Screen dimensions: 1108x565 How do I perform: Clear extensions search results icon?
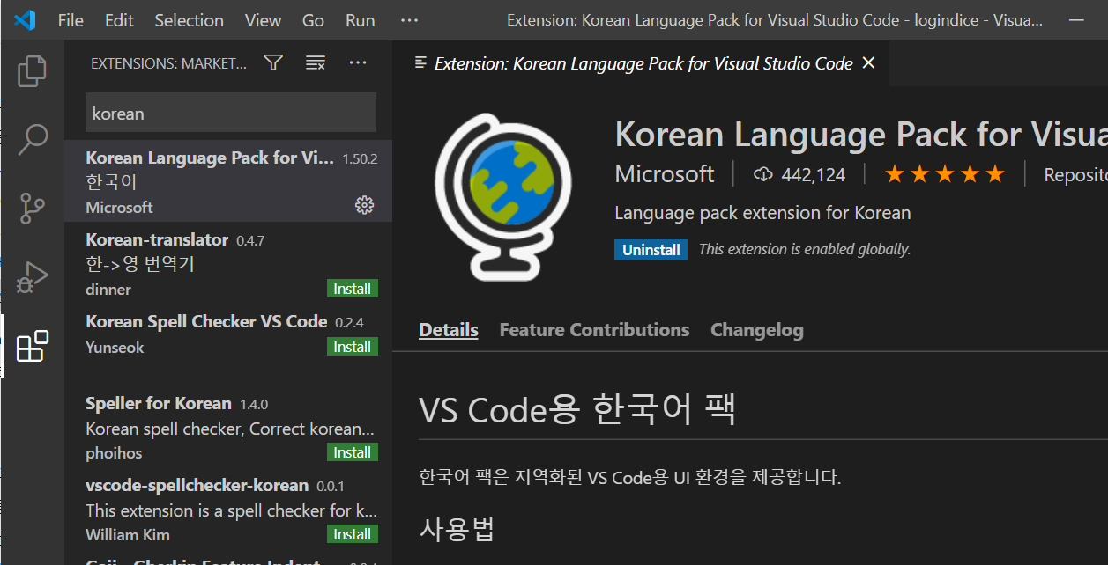click(x=316, y=62)
